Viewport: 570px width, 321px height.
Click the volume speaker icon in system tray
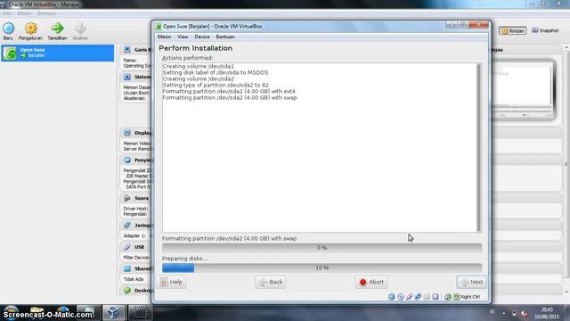coord(524,313)
